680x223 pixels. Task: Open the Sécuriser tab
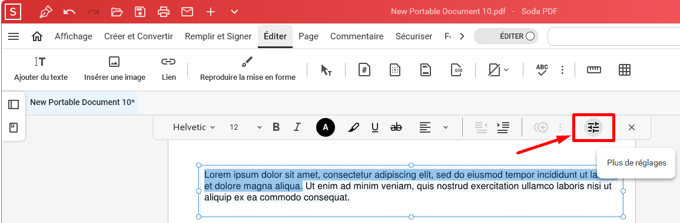414,36
